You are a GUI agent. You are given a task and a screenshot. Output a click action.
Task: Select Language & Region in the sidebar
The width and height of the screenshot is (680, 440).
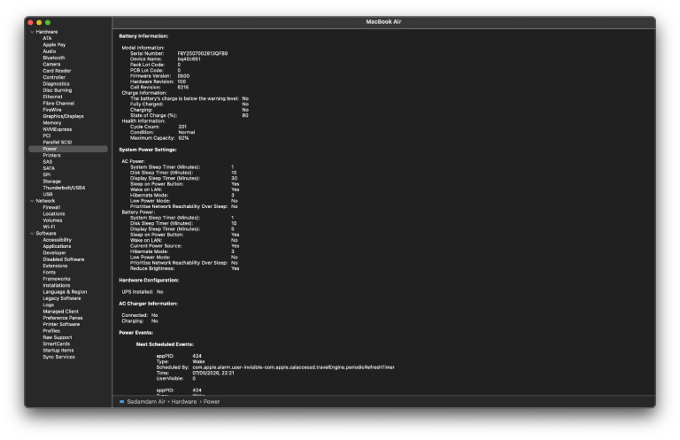[x=65, y=292]
